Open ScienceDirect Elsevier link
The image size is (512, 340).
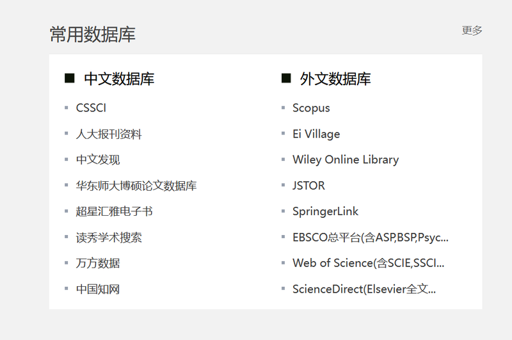[364, 289]
